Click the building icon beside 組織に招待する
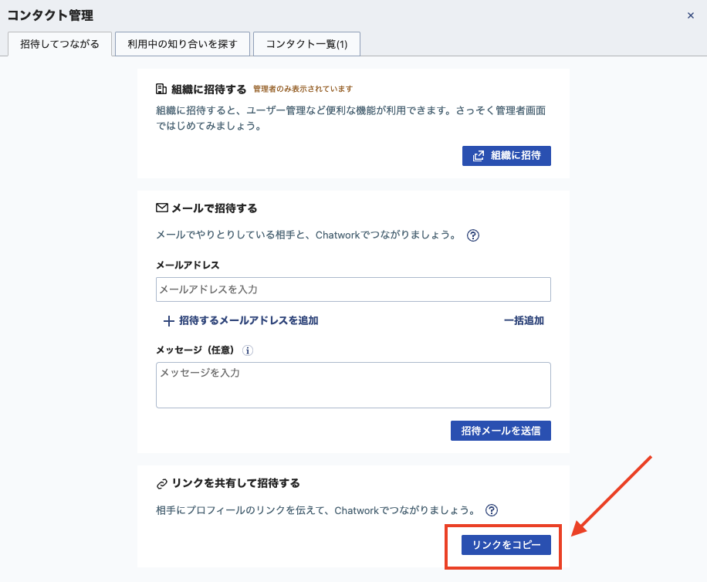Viewport: 707px width, 582px height. [161, 89]
